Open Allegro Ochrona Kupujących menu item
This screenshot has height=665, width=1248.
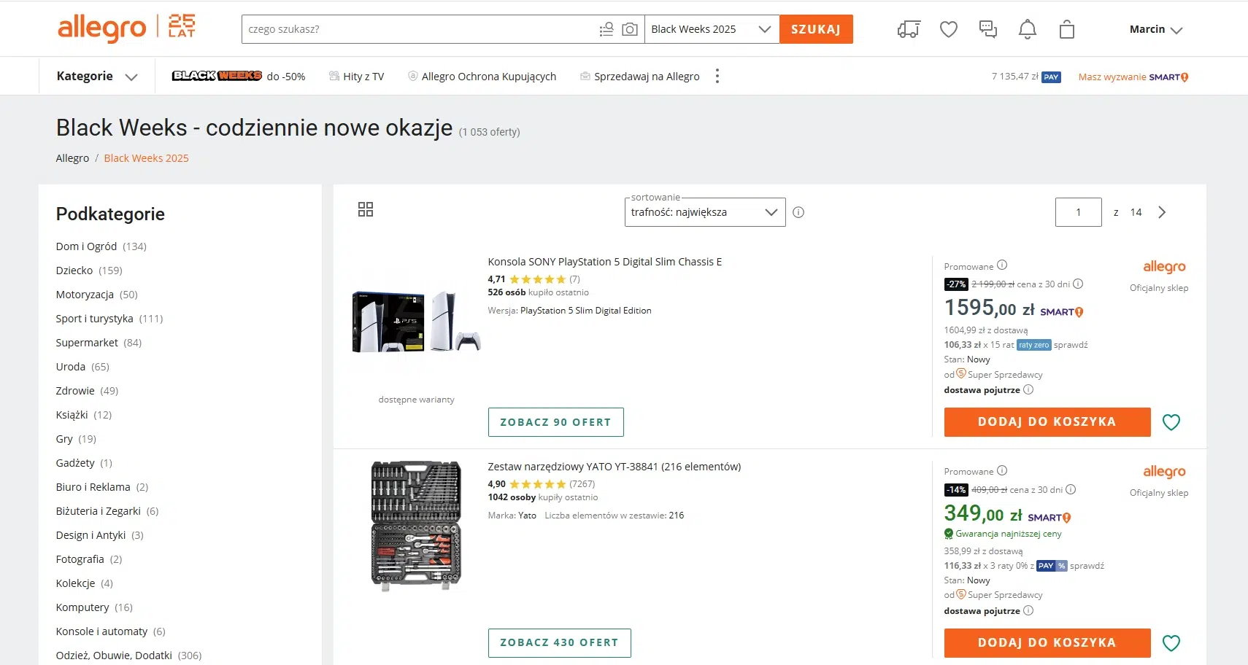point(482,77)
